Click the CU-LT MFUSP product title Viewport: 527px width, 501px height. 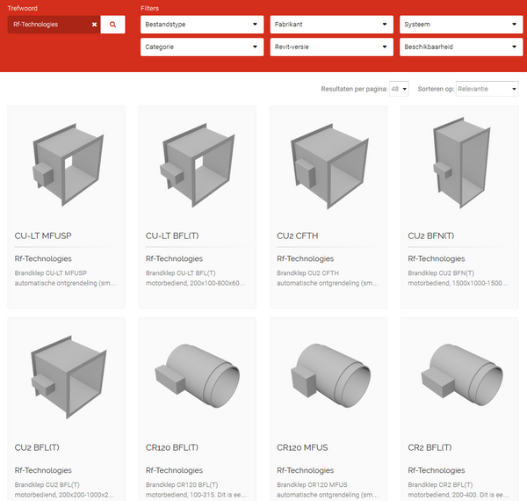(x=43, y=236)
